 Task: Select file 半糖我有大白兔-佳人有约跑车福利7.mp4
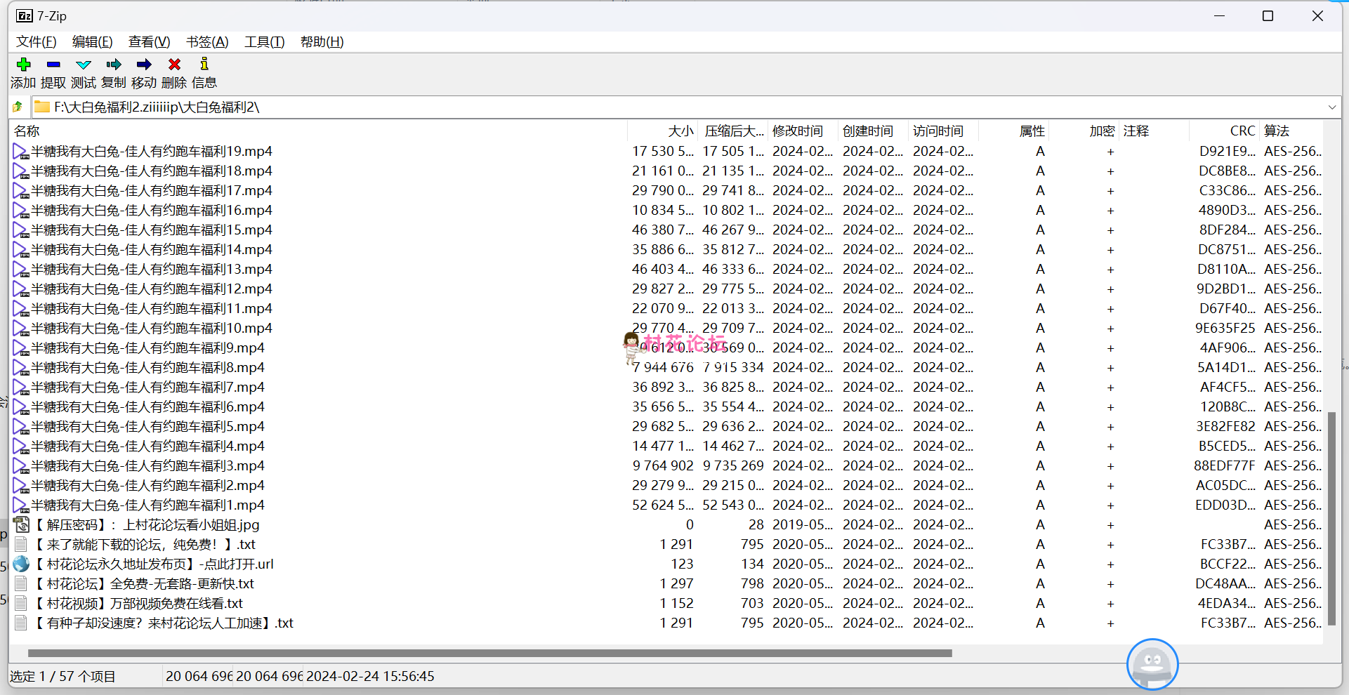point(147,387)
